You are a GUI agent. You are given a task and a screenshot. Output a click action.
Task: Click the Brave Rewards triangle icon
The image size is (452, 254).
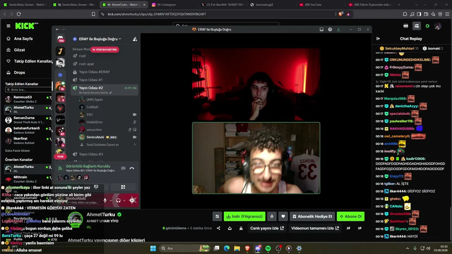(x=348, y=14)
